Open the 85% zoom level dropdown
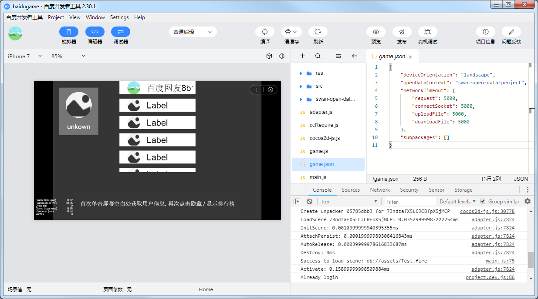Viewport: 538px width, 299px height. pyautogui.click(x=68, y=56)
